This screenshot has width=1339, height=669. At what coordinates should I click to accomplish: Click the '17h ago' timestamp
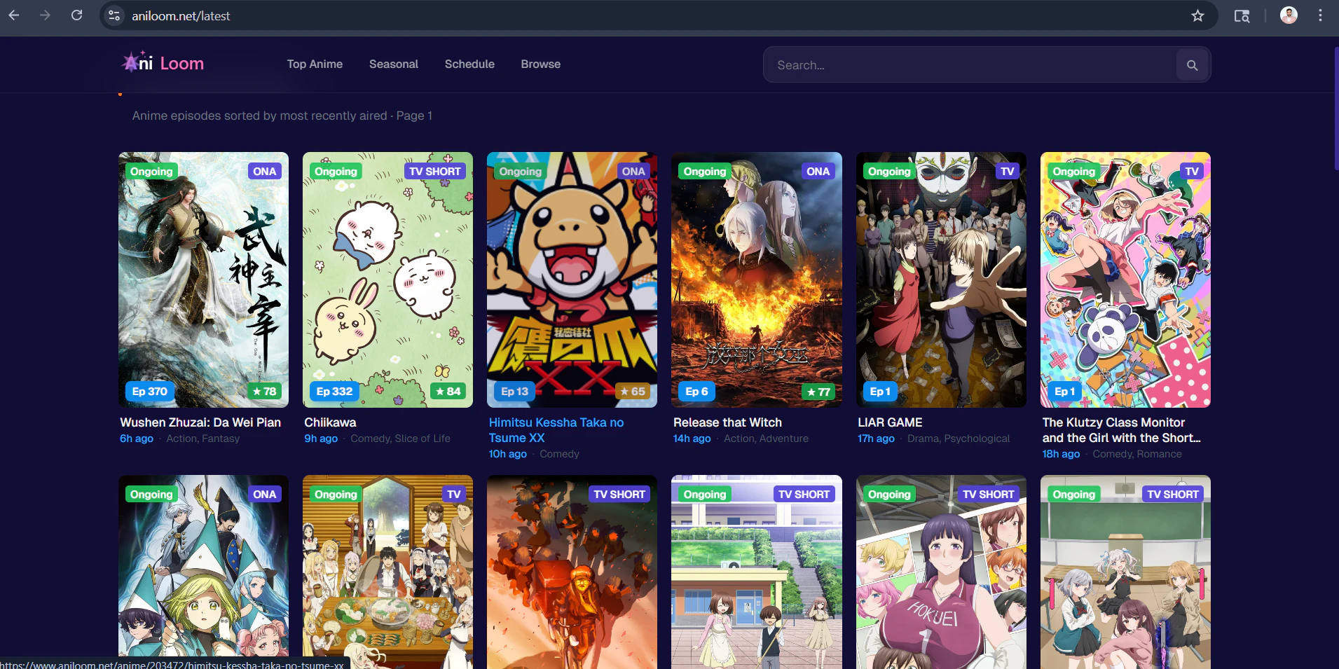point(876,439)
